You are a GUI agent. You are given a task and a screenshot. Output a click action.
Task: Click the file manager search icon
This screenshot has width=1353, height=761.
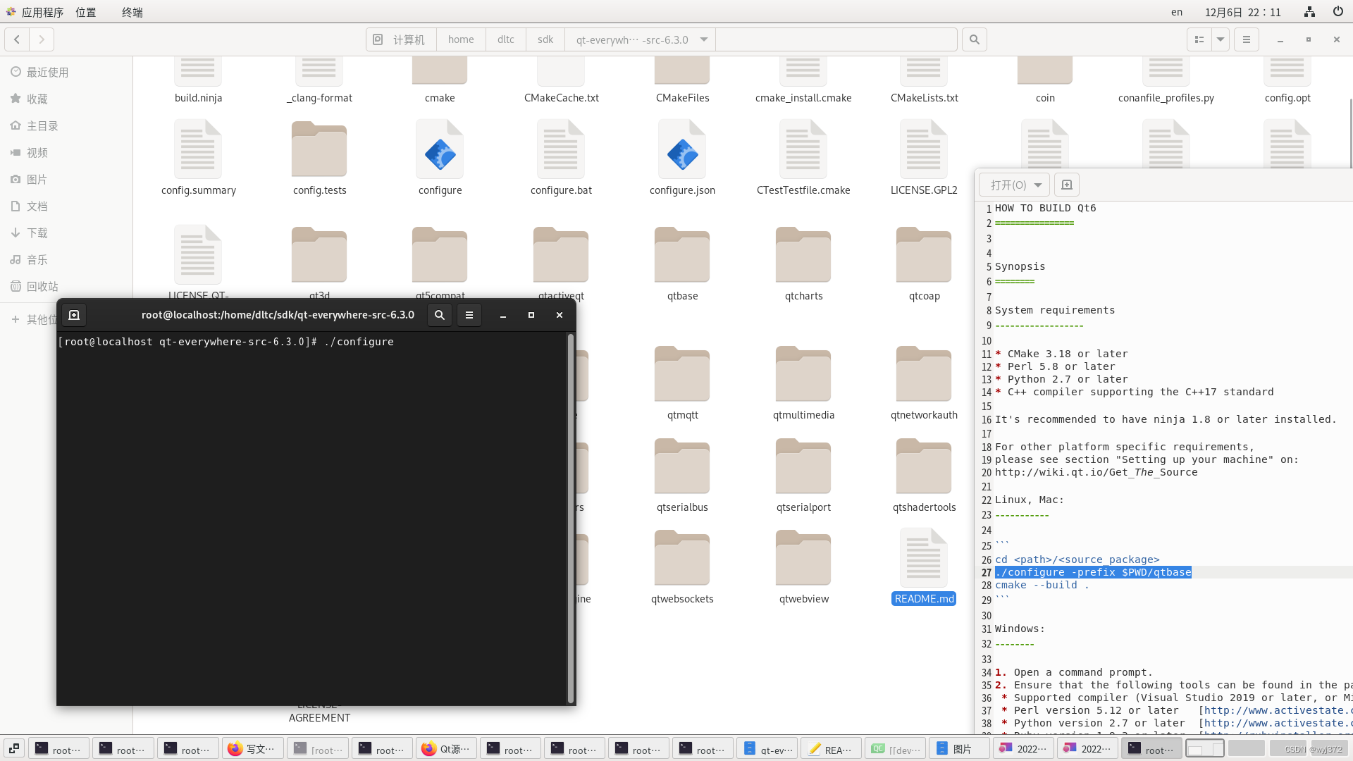(975, 39)
